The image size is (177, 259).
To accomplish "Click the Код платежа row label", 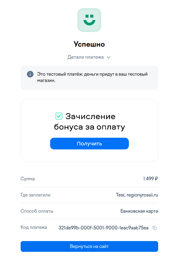I will click(34, 227).
